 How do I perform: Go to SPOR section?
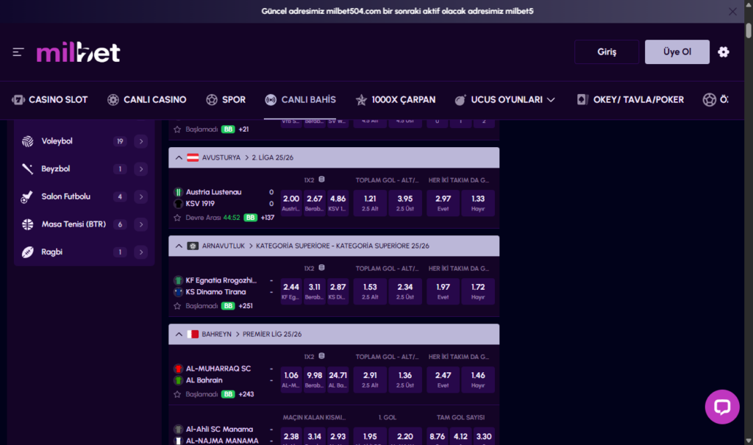(226, 100)
